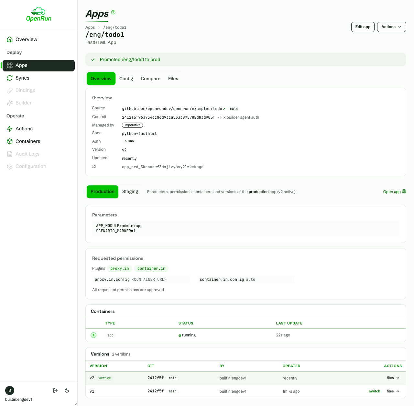Click the app ID value
This screenshot has height=406, width=414.
(163, 167)
